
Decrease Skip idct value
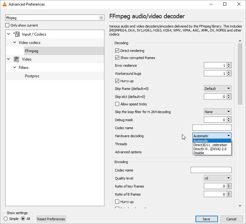coord(229,98)
